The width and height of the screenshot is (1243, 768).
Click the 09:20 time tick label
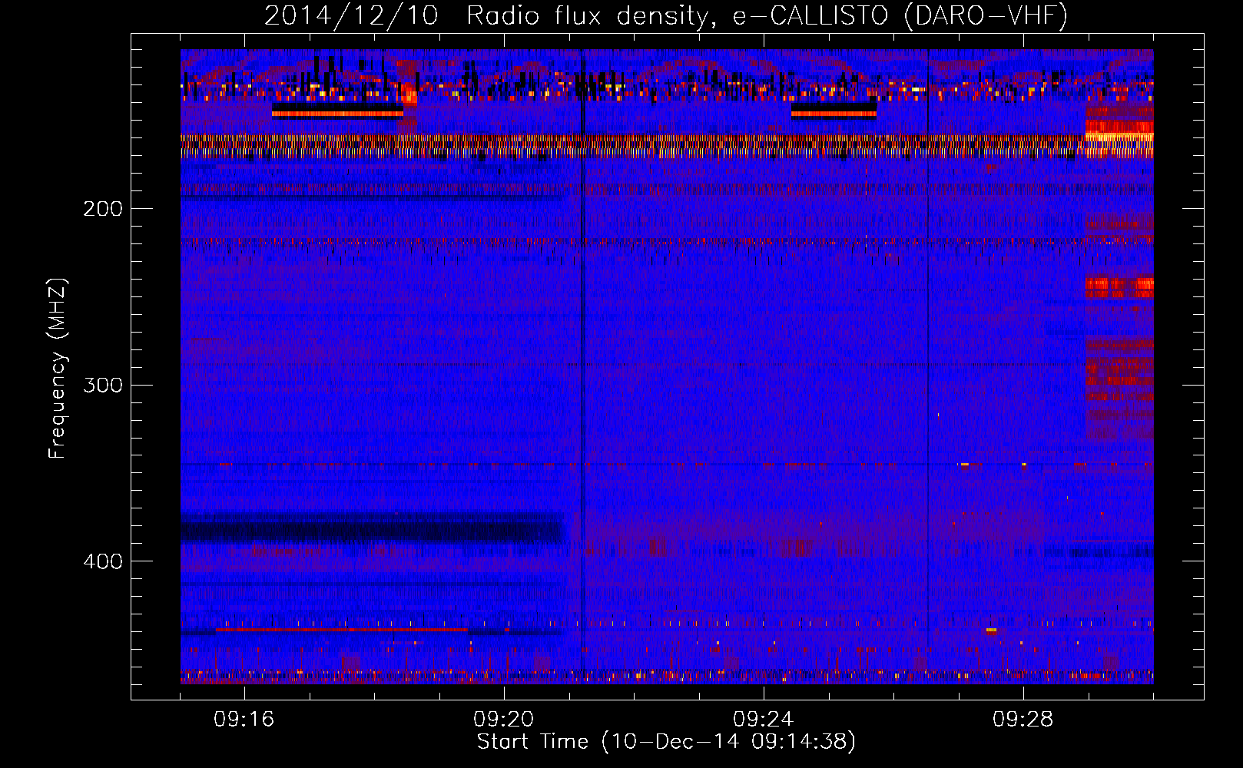tap(504, 720)
